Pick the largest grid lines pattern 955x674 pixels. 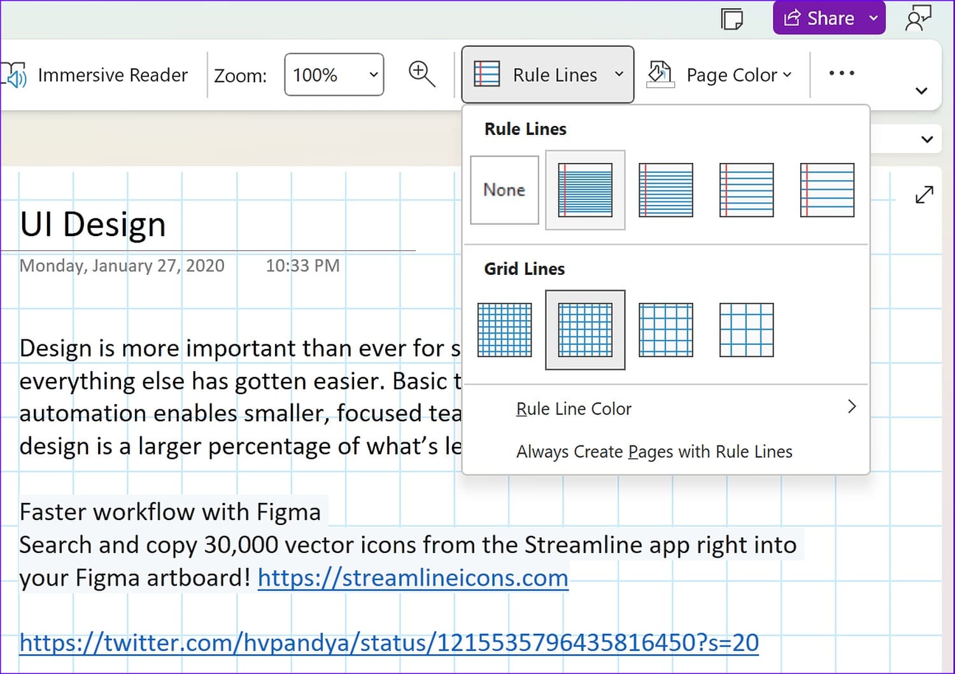[746, 330]
